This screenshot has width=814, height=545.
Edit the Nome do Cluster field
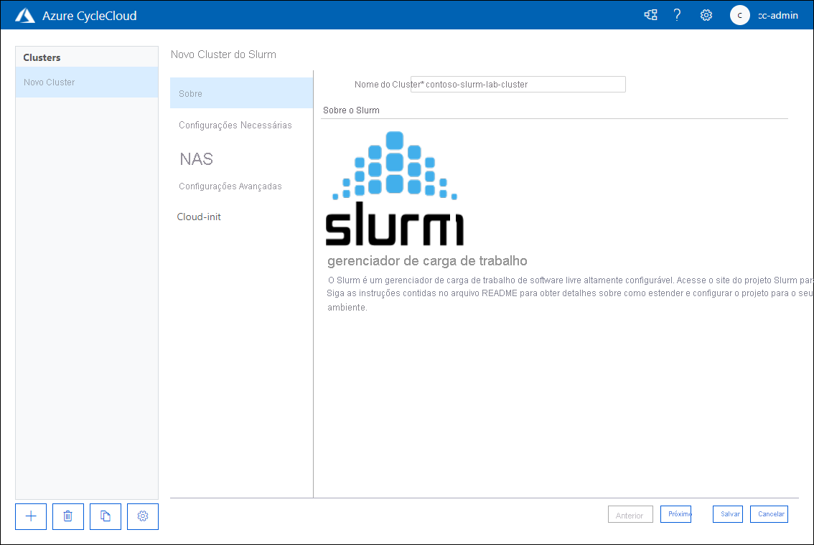518,84
